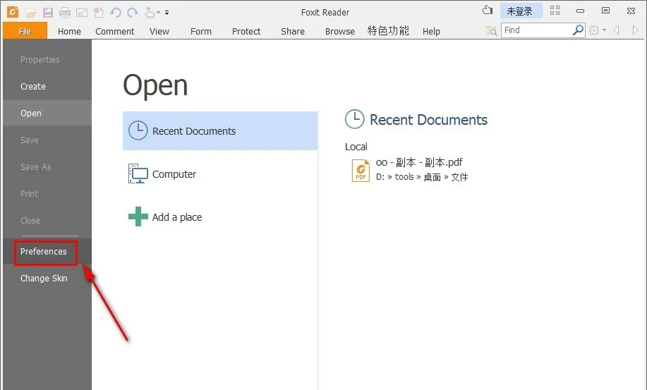Click the magnifying glass search icon
This screenshot has width=647, height=390.
pos(579,30)
